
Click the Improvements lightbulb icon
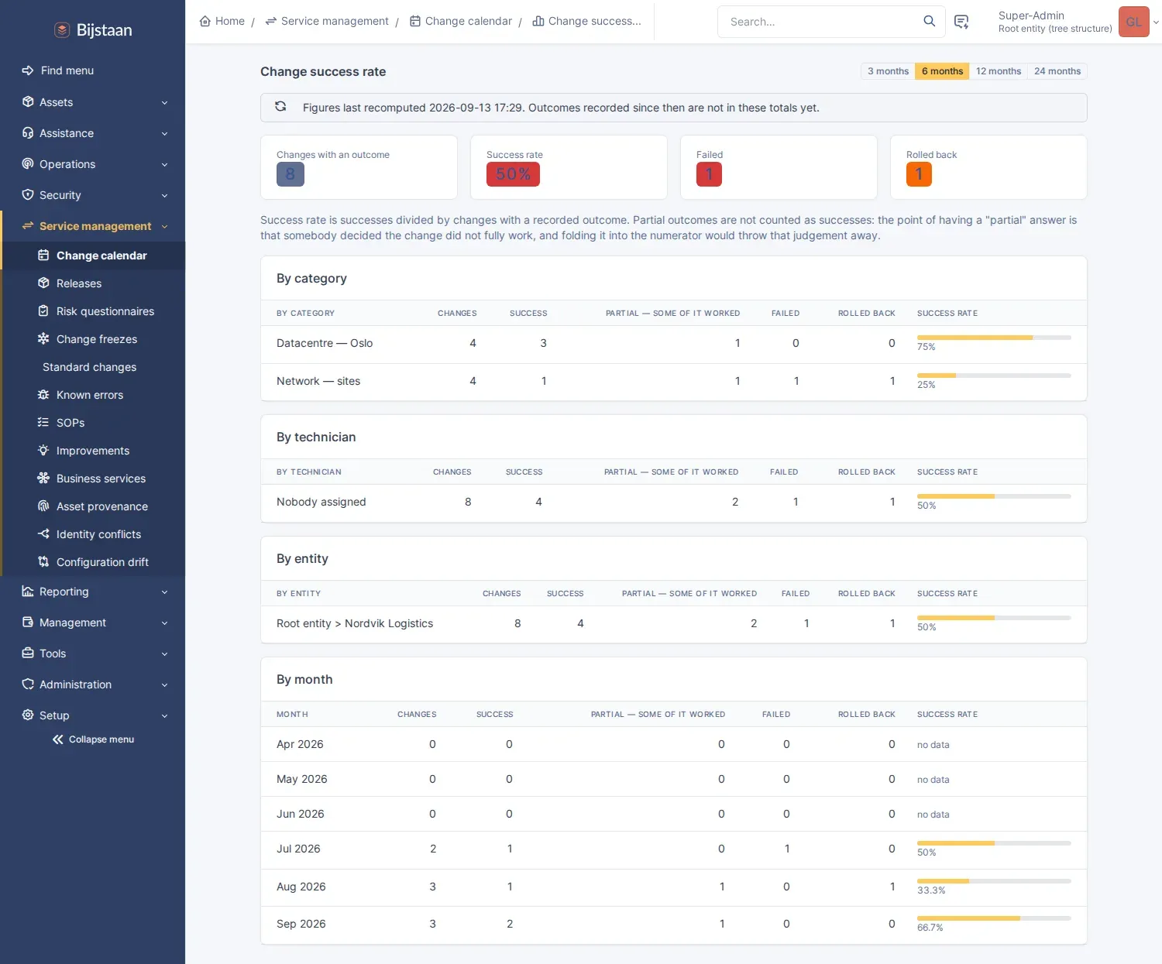(x=43, y=451)
